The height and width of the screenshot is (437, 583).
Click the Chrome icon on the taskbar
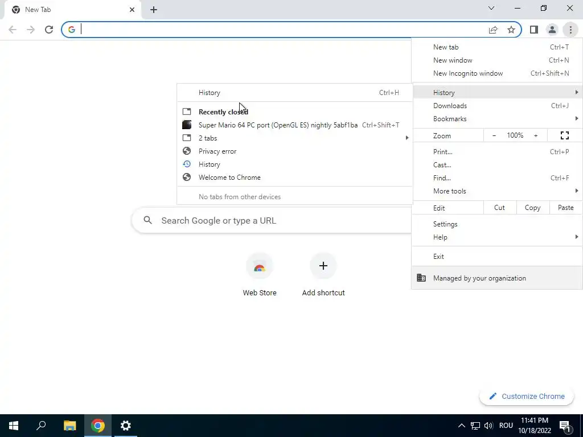coord(98,426)
